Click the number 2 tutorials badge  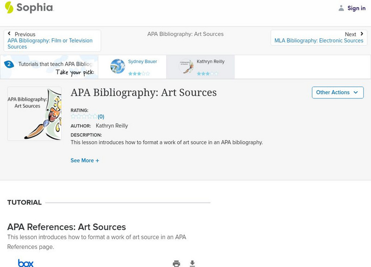tap(8, 64)
